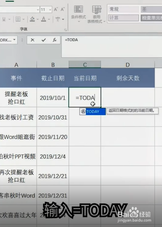
Task: Open the fill color dropdown arrow
Action: 38,19
